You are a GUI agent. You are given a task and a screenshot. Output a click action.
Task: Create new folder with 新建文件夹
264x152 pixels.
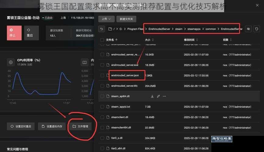click(x=126, y=19)
